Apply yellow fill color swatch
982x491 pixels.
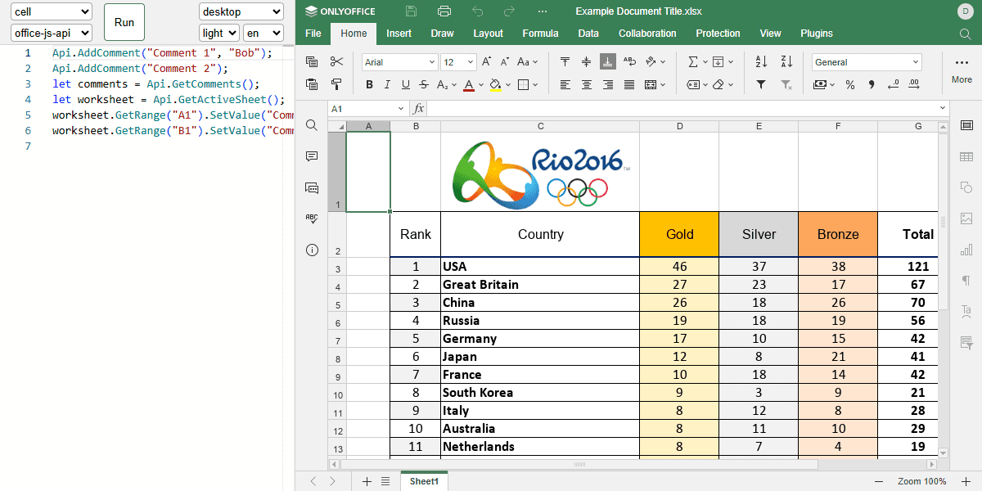click(x=495, y=84)
